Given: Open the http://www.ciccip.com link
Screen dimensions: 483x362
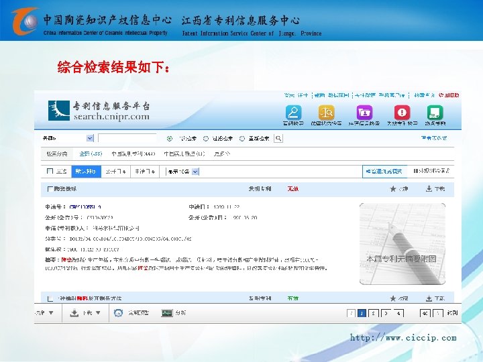Looking at the screenshot, I should [403, 338].
